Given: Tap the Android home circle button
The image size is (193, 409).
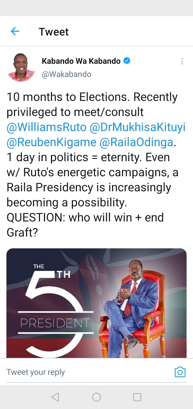Looking at the screenshot, I should pyautogui.click(x=96, y=397).
